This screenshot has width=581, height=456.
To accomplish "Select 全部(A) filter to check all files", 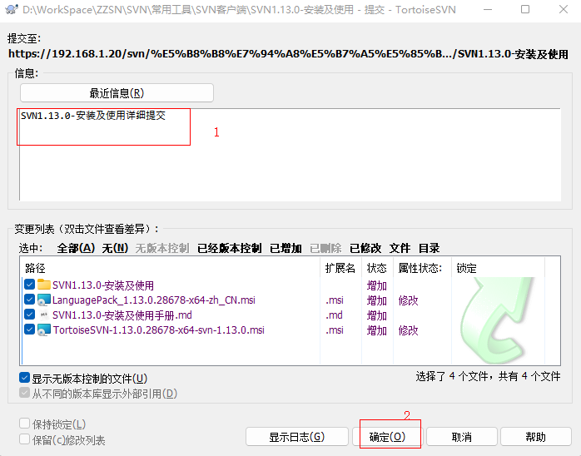I will point(72,248).
